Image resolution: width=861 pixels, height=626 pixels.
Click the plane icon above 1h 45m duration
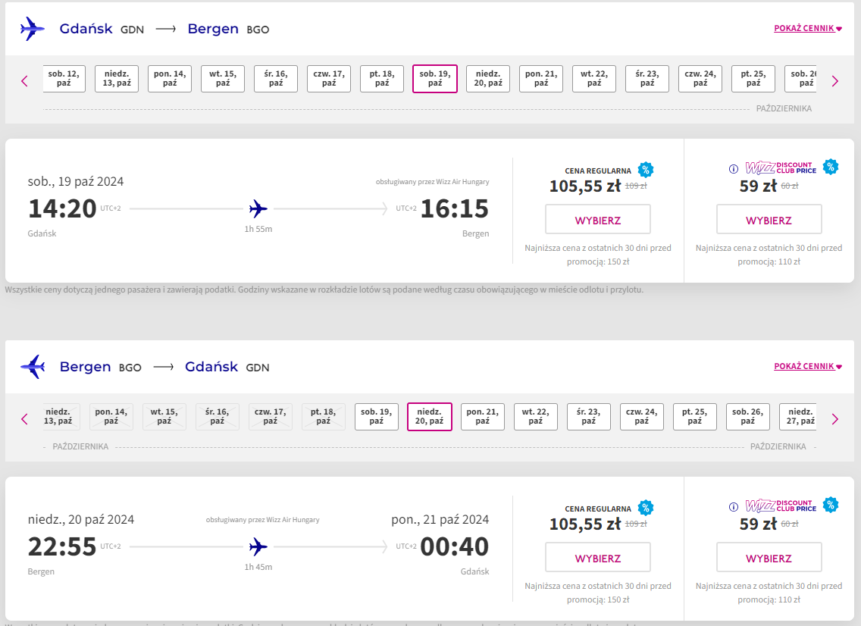click(x=258, y=547)
